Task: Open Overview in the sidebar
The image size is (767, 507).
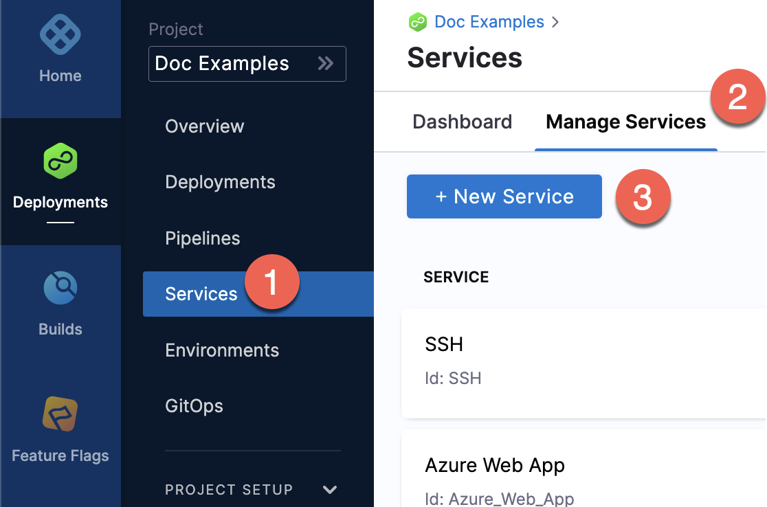Action: (205, 126)
